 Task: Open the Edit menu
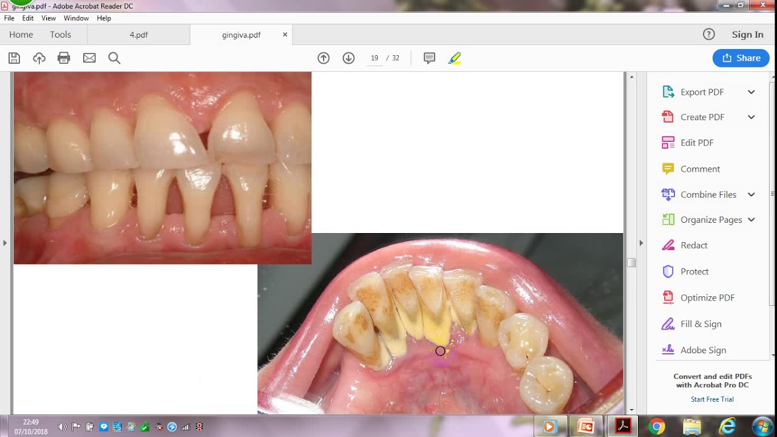pyautogui.click(x=28, y=18)
